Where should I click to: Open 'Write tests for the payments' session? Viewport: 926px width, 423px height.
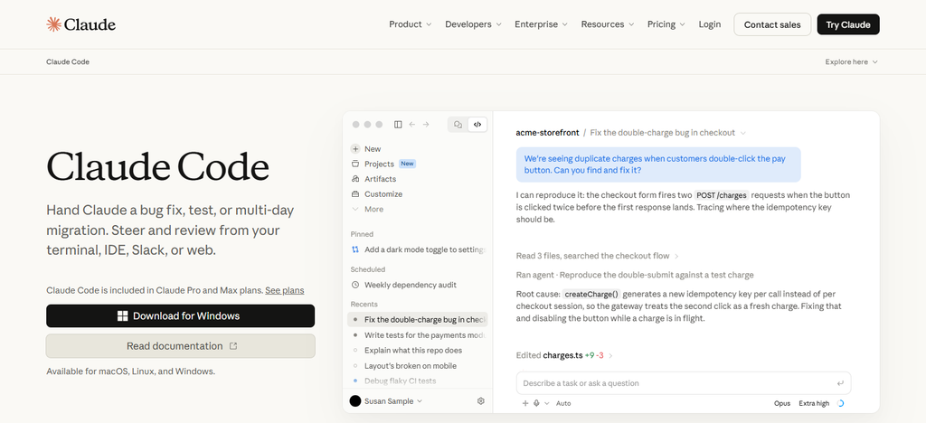click(x=418, y=335)
